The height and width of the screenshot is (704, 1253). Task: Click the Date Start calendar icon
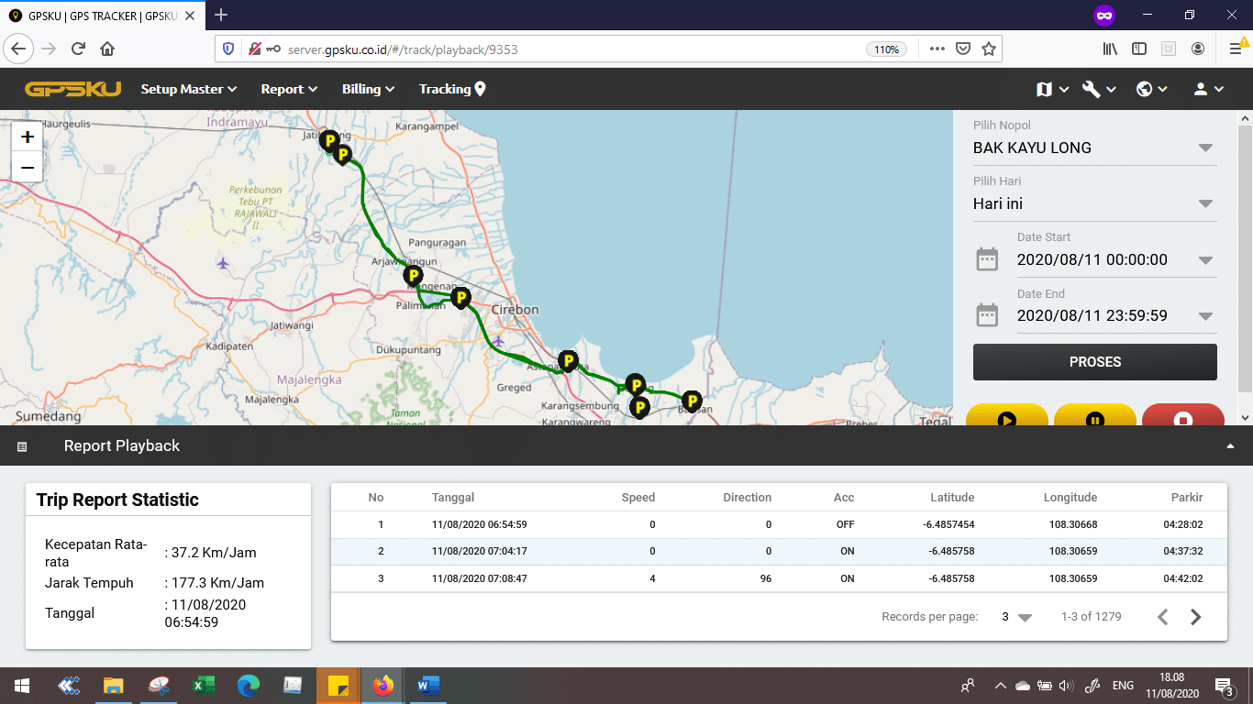tap(987, 259)
